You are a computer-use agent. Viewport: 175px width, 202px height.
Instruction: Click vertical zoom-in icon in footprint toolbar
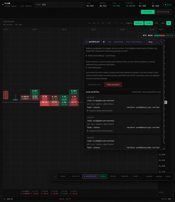point(103,23)
